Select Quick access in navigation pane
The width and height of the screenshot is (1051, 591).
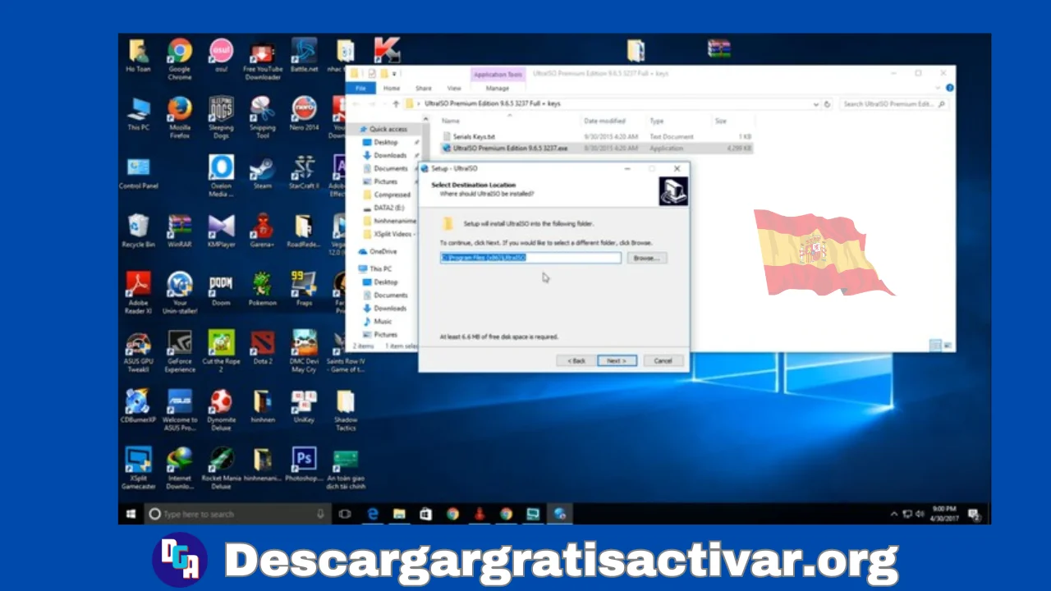point(388,129)
